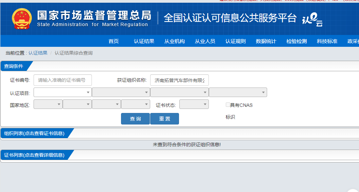
Task: Open the 认证结果 menu item
Action: pyautogui.click(x=144, y=41)
